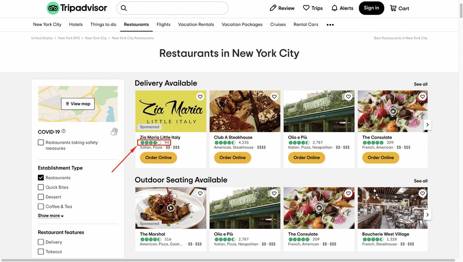Click the Review pencil icon

273,8
